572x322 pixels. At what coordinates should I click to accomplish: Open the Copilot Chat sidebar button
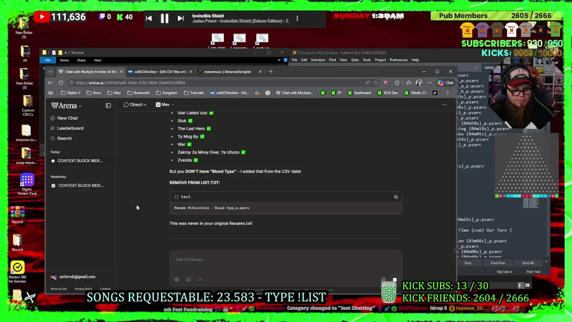(x=445, y=83)
